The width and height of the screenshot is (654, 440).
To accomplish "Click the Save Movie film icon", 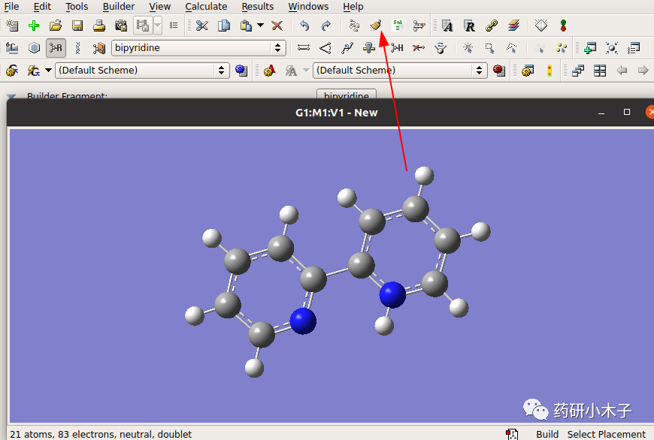I will (x=143, y=26).
